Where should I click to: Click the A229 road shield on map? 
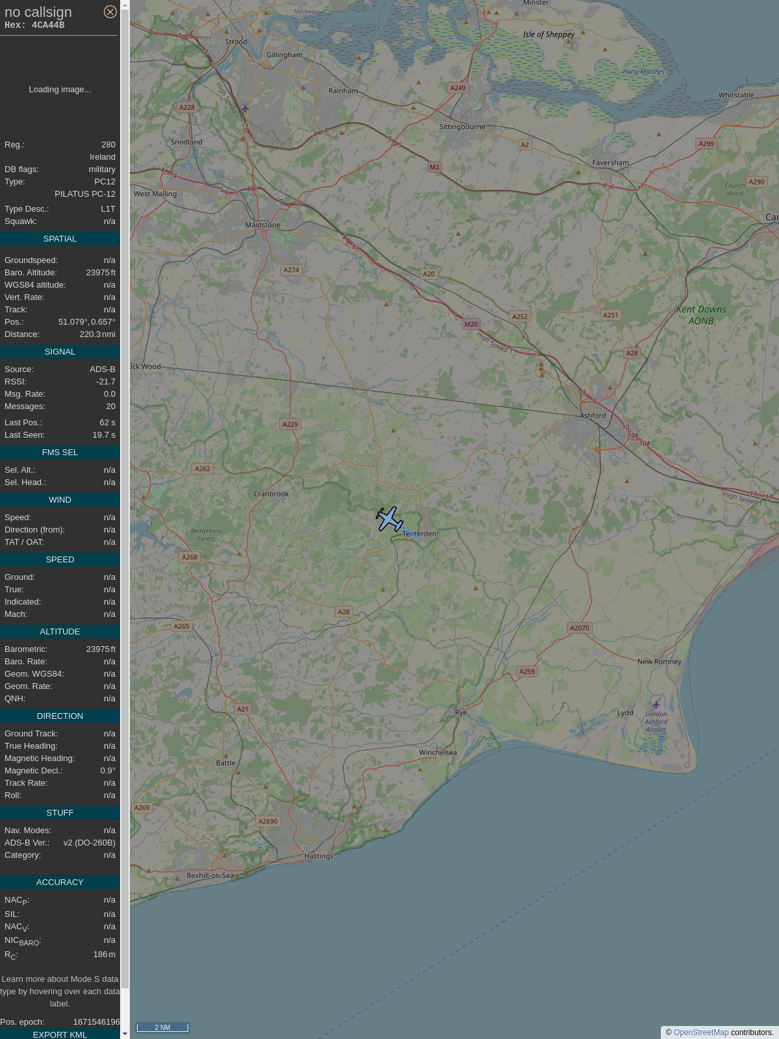point(290,425)
